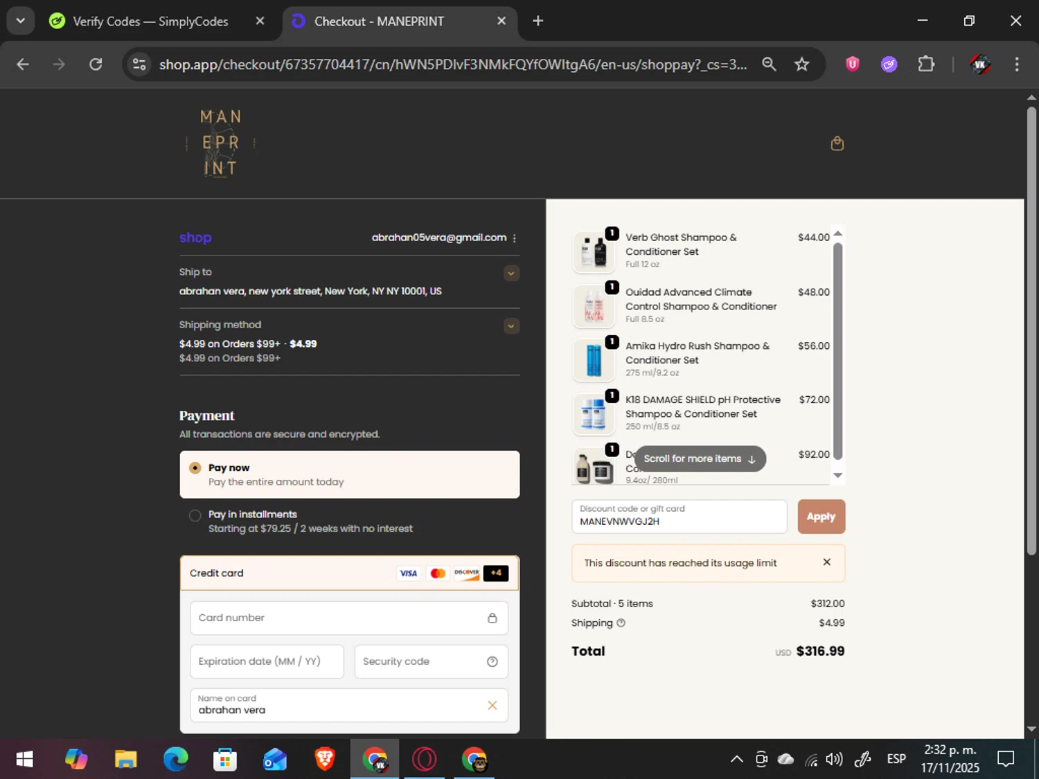Switch to the Verify Codes SimplyCodes tab
The height and width of the screenshot is (779, 1039).
click(x=150, y=21)
